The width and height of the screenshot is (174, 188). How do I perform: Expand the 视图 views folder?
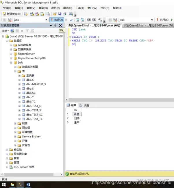pos(15,123)
